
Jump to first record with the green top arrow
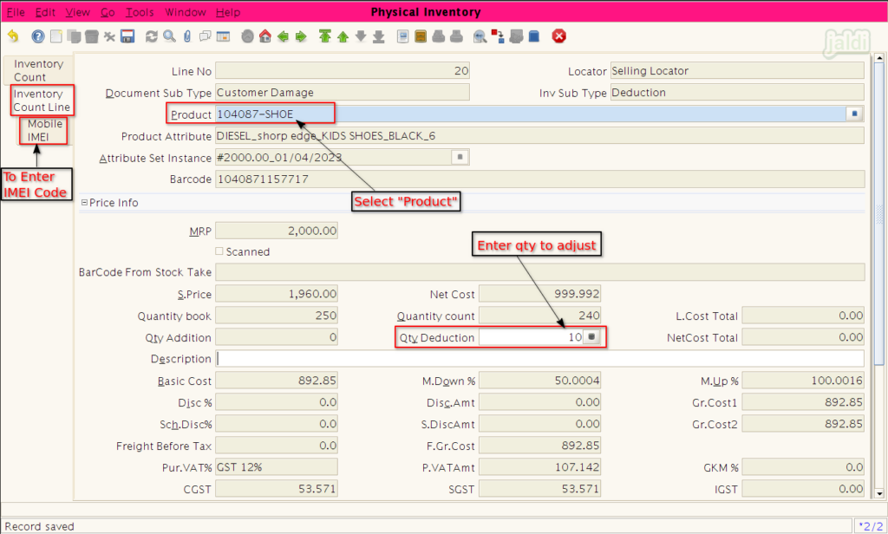[x=325, y=36]
